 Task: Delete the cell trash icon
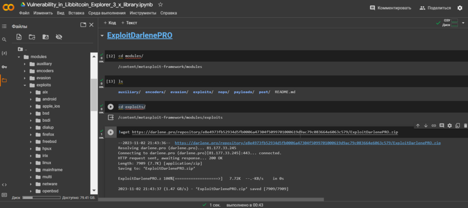point(465,125)
